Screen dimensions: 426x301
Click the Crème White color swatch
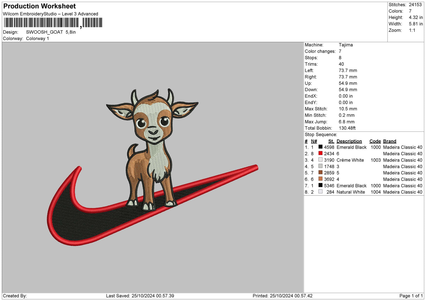(x=320, y=160)
